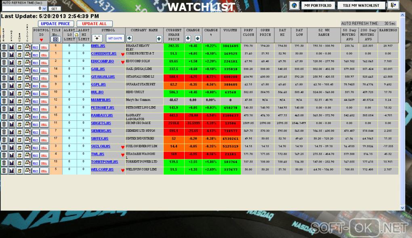This screenshot has height=238, width=412.
Task: Click the red heart in Portfolio header
Action: pyautogui.click(x=41, y=40)
